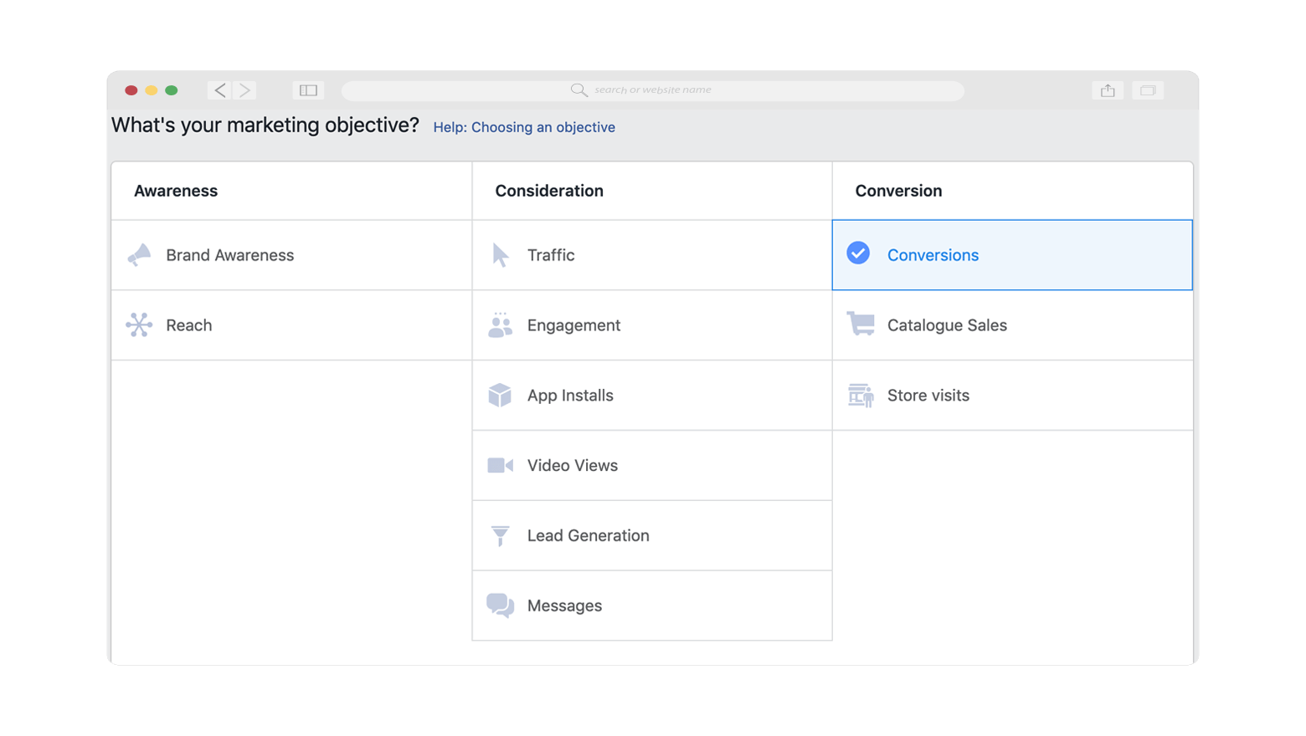This screenshot has height=736, width=1306.
Task: Click the Traffic cursor icon
Action: coord(500,254)
